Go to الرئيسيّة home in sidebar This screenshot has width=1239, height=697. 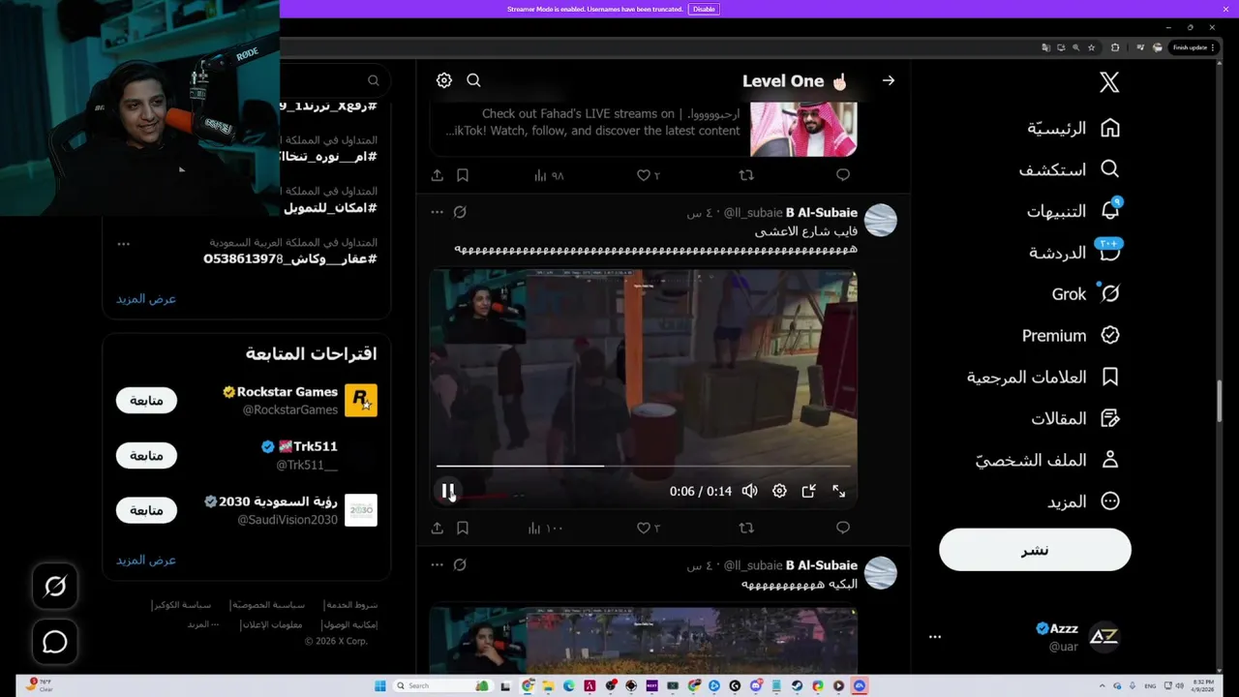pos(1073,128)
